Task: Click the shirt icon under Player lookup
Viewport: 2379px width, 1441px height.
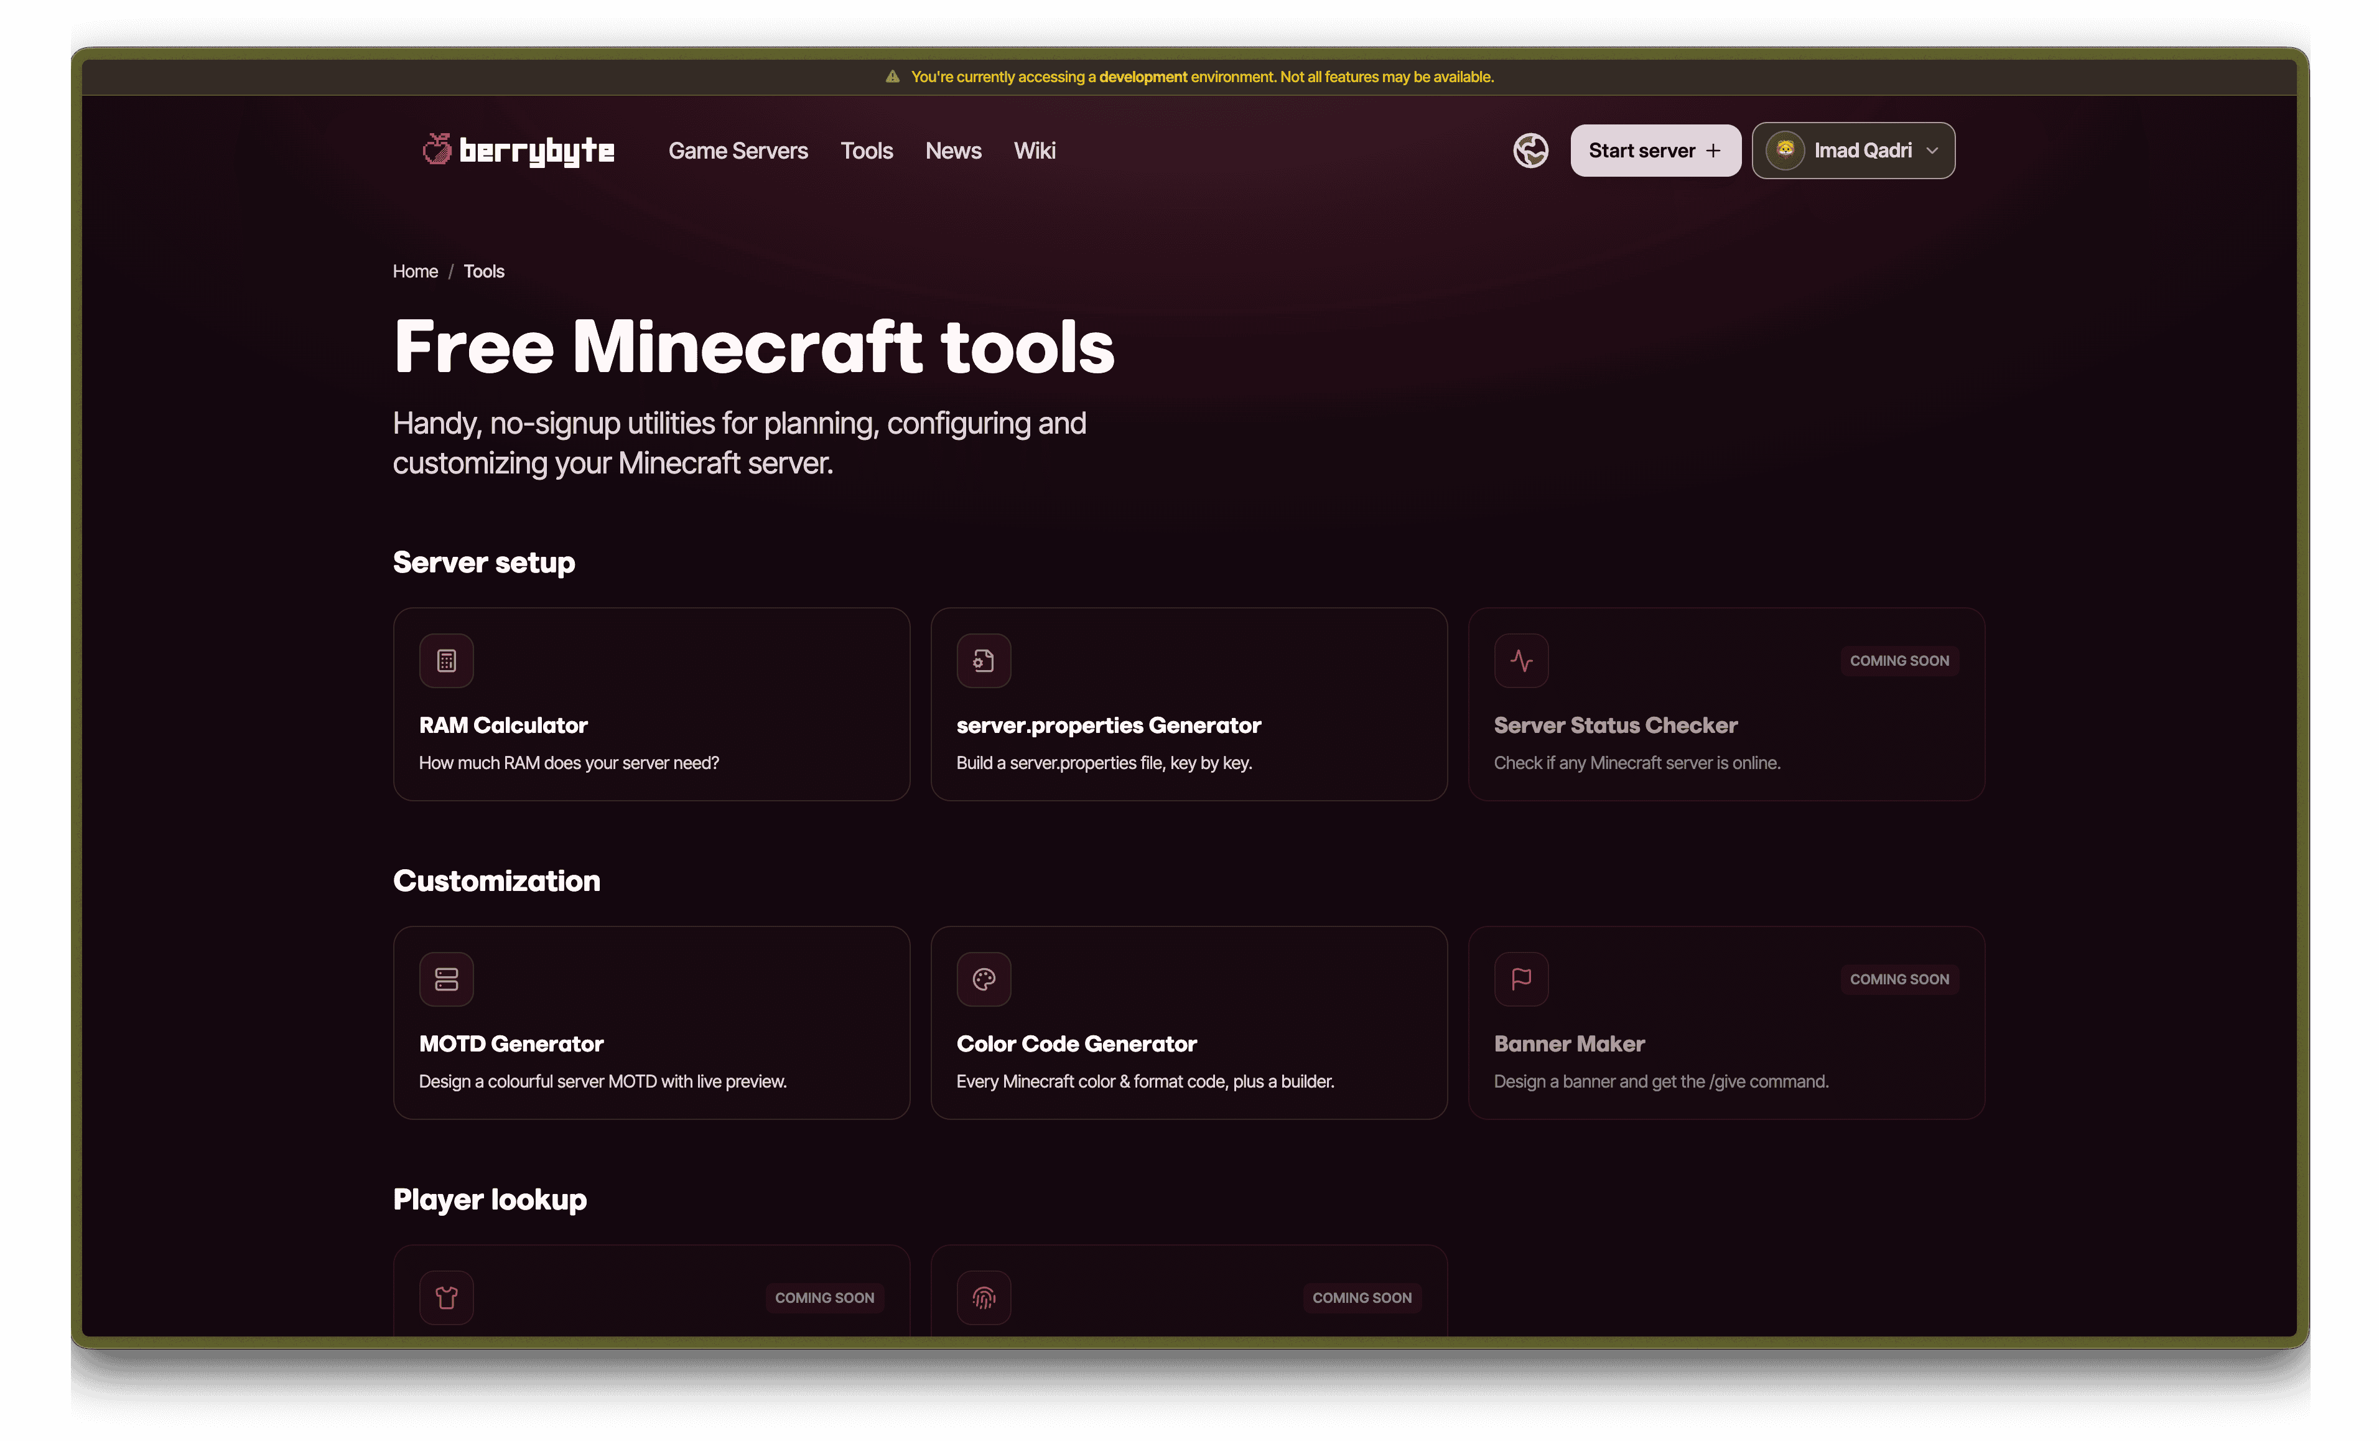Action: tap(446, 1298)
